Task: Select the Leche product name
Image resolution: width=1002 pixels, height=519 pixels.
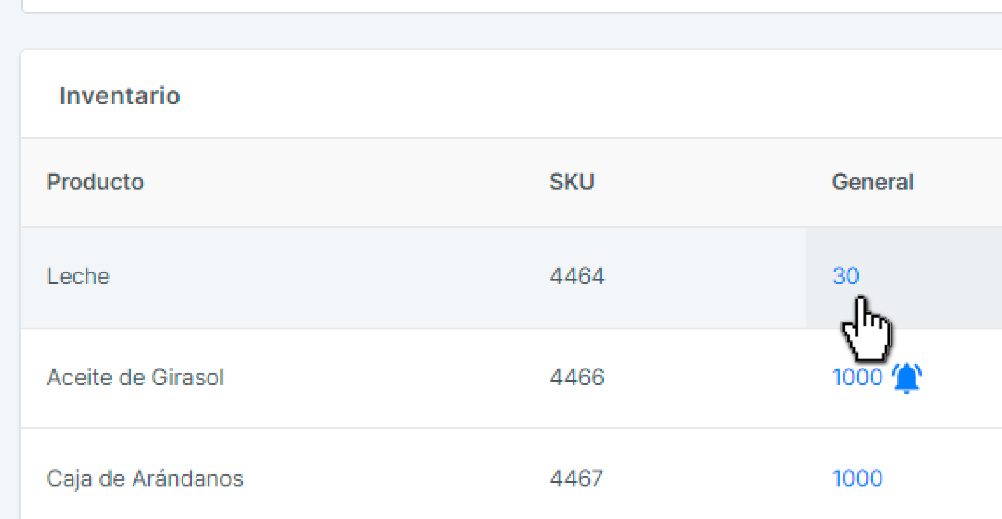Action: [78, 276]
